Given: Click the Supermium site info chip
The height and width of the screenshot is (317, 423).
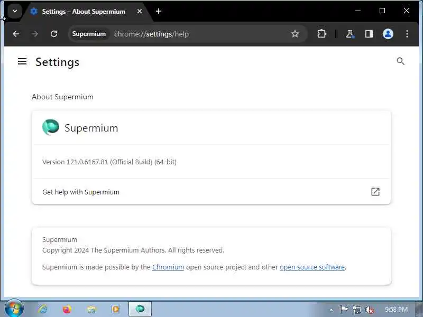Looking at the screenshot, I should pos(89,34).
